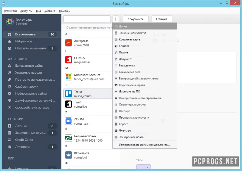Choose Охотничья лицензия item type
The width and height of the screenshot is (242, 171).
(x=145, y=105)
